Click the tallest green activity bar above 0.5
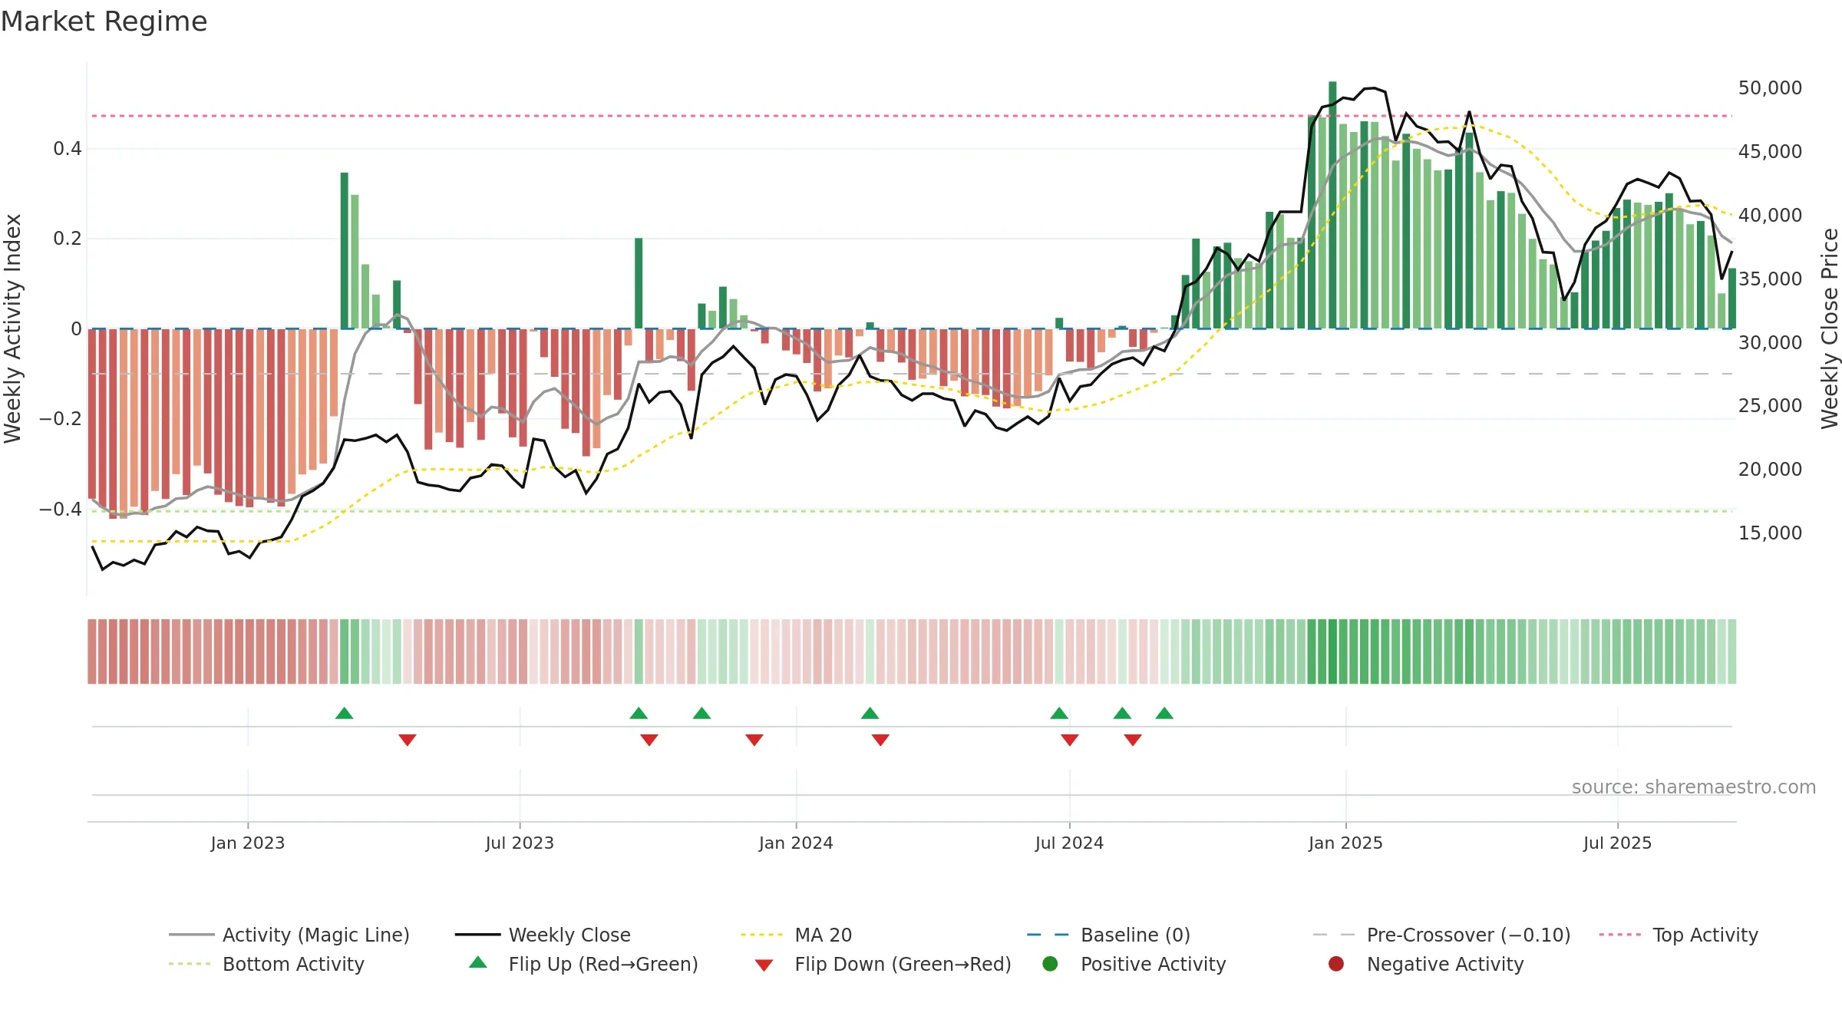Image resolution: width=1842 pixels, height=1036 pixels. tap(1332, 205)
